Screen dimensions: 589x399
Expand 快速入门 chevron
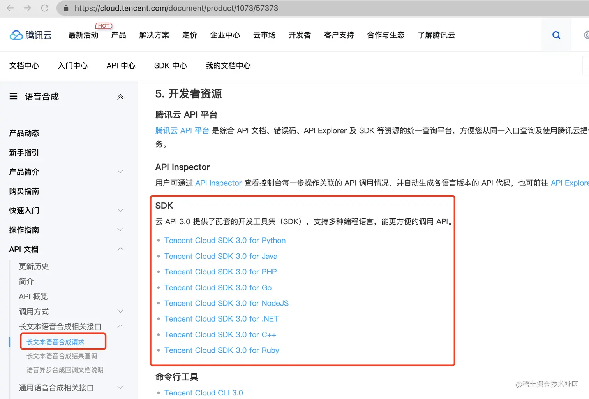tap(120, 210)
